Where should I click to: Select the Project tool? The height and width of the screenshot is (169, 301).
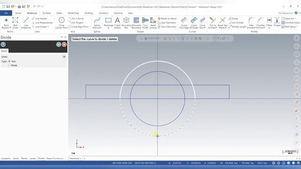click(277, 22)
